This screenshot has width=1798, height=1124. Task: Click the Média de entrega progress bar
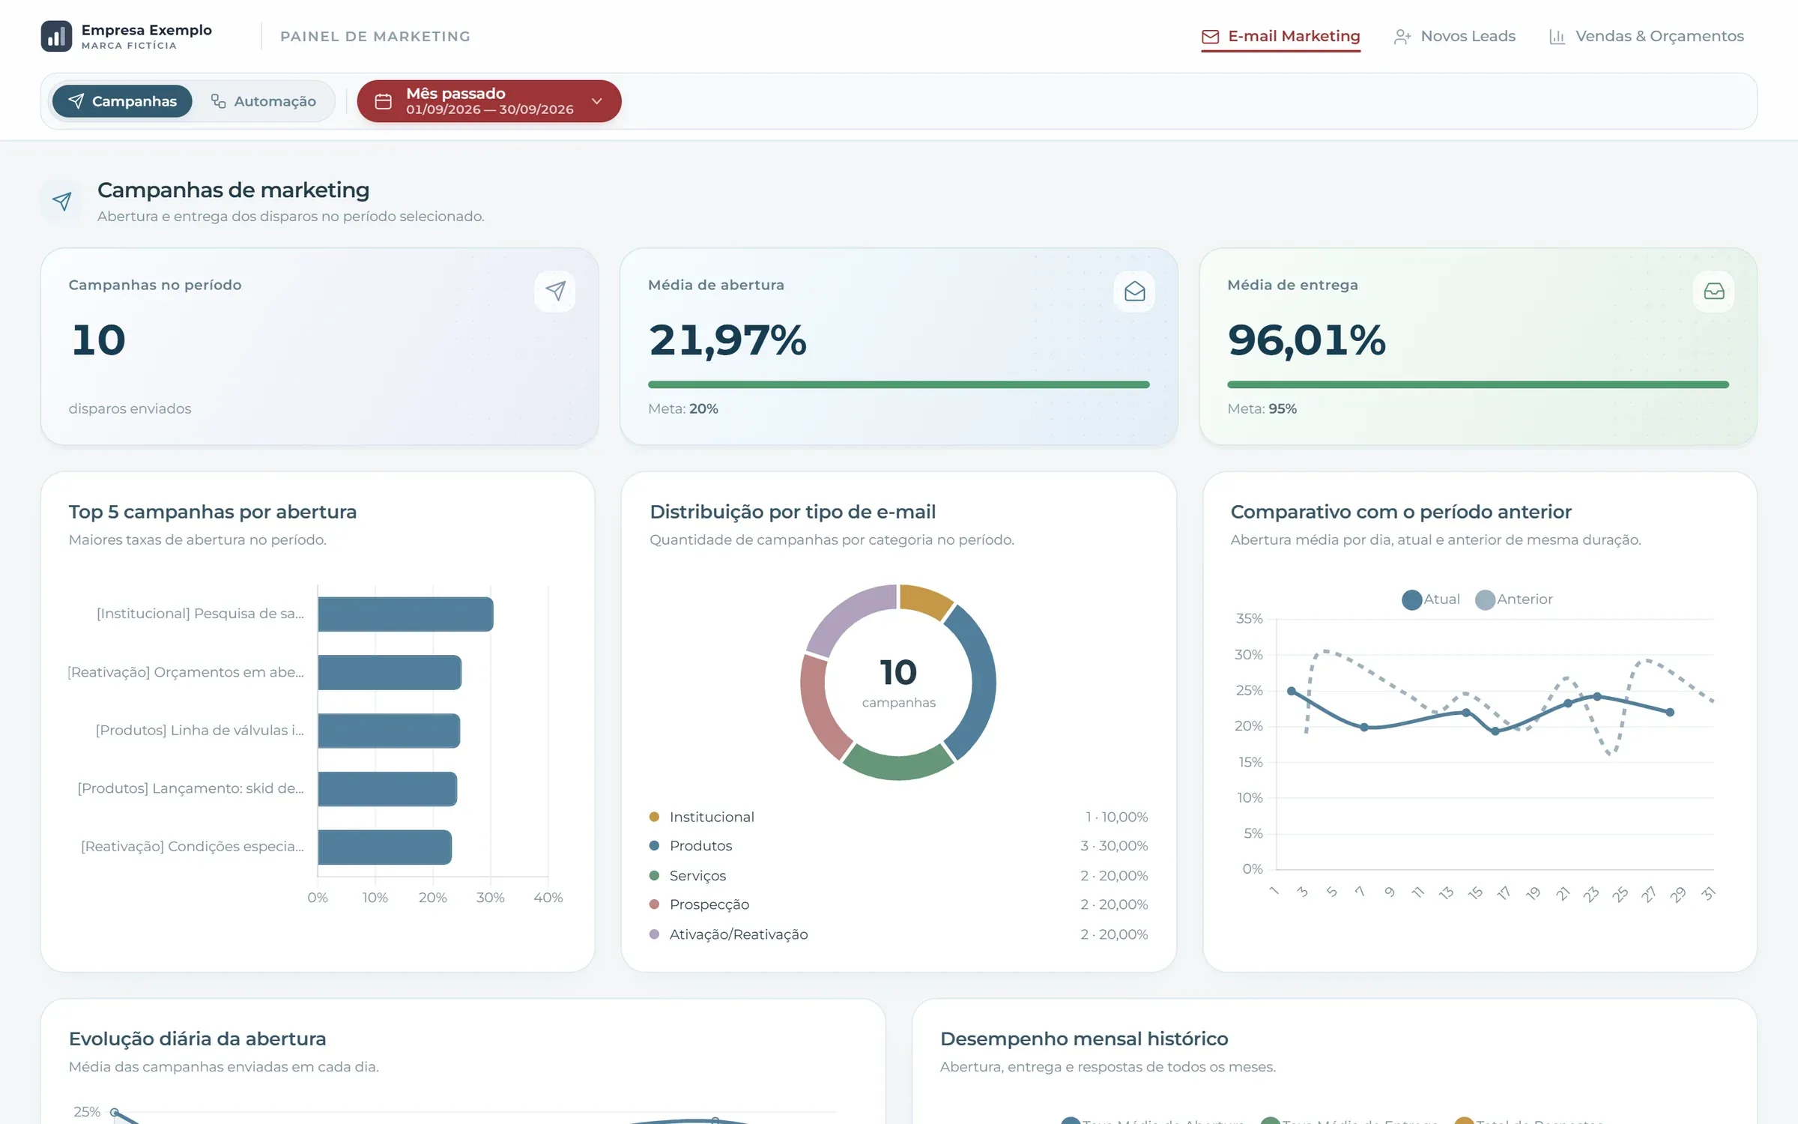pos(1477,384)
